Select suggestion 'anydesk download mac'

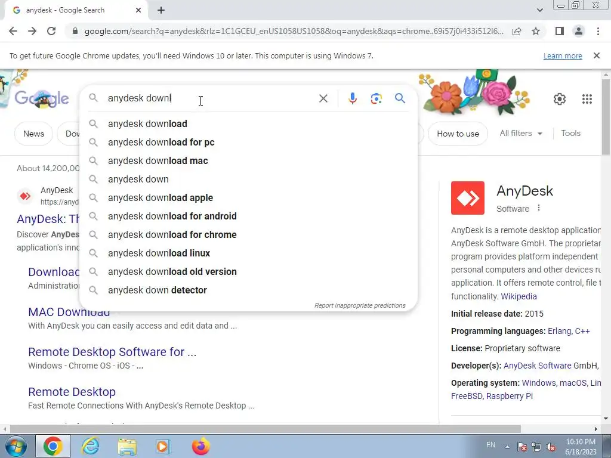tap(248, 161)
